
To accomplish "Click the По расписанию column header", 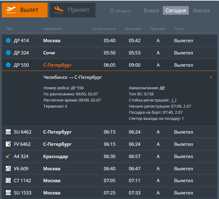I will [104, 29].
